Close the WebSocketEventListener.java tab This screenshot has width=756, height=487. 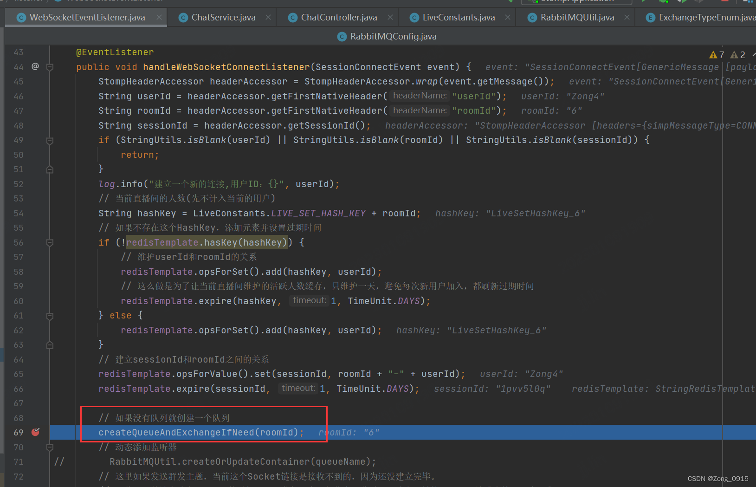159,17
